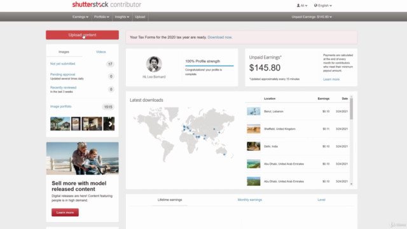Open the user account menu icon
Screen dimensions: 407x229
coord(302,6)
